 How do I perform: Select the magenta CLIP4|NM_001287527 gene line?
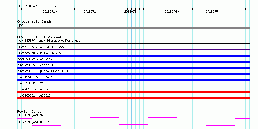(133, 125)
